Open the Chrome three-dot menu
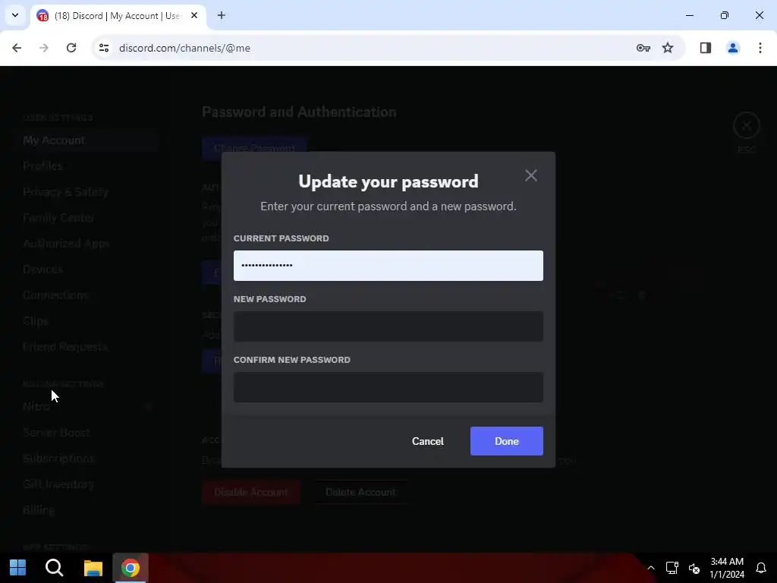This screenshot has height=583, width=777. (760, 48)
